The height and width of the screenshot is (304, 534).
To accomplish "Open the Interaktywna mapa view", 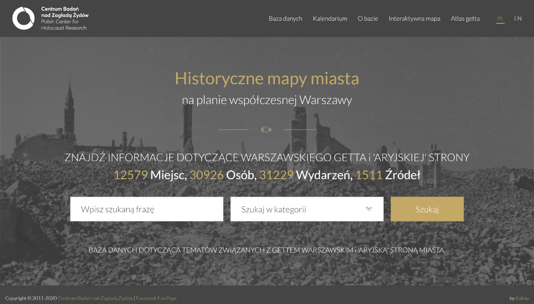I will (414, 18).
